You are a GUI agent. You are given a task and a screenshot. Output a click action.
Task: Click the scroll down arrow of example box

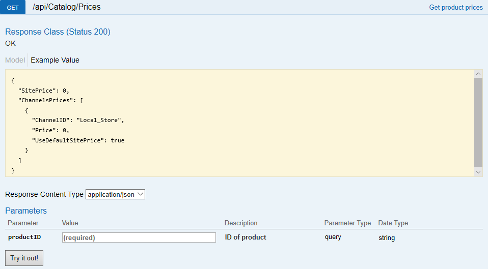(x=478, y=172)
